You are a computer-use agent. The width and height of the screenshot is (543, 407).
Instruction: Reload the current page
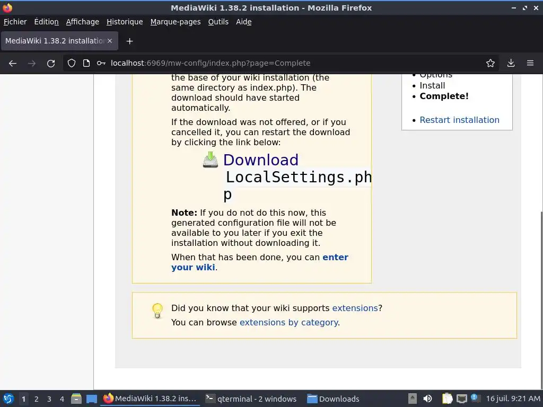[x=51, y=64]
